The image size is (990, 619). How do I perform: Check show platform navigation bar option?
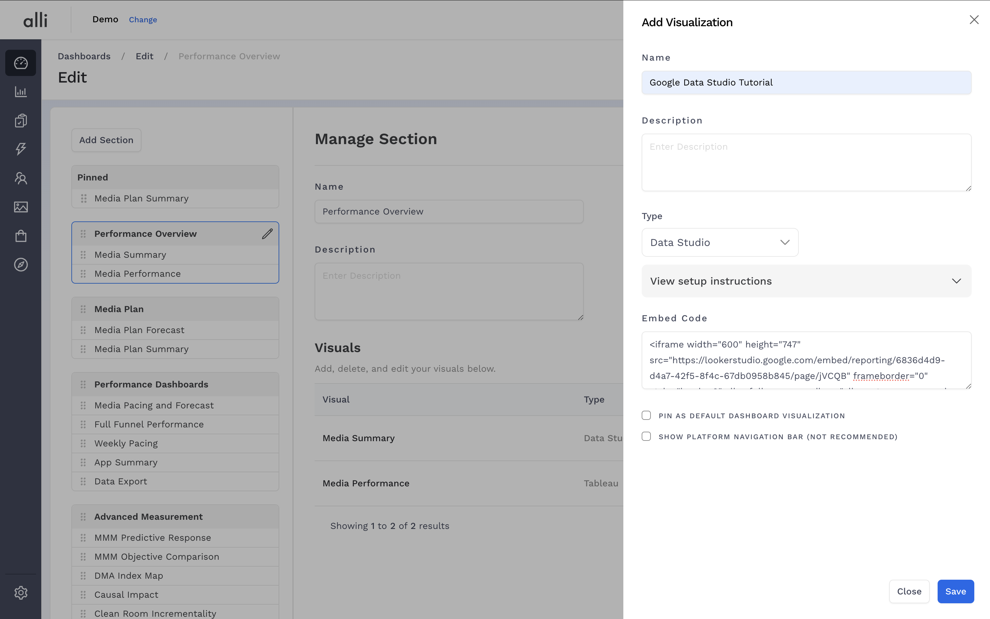[x=646, y=436]
